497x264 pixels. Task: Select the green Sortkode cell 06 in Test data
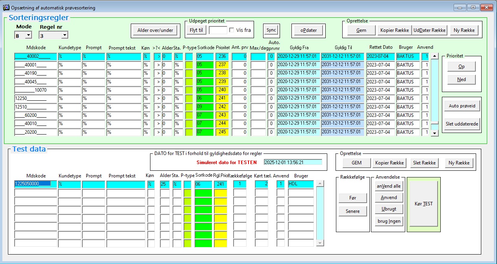pos(204,184)
